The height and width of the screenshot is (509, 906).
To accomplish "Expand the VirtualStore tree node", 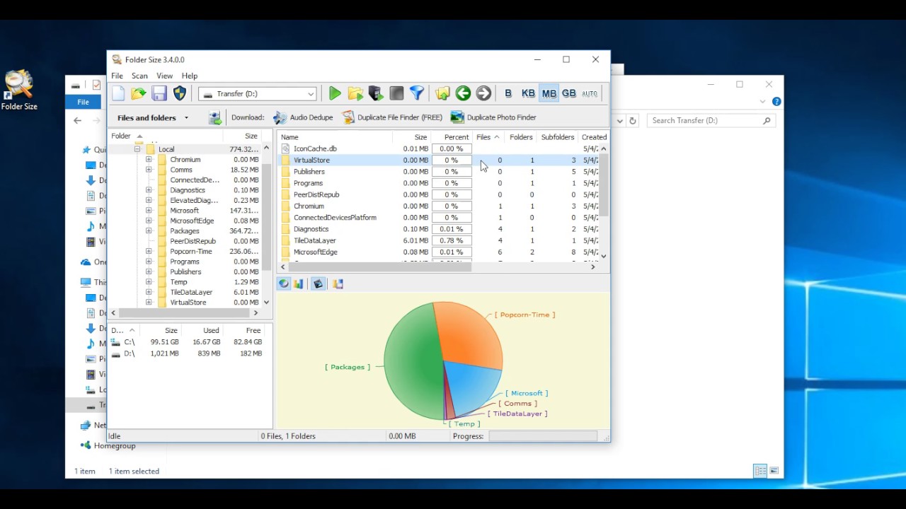I will 149,302.
